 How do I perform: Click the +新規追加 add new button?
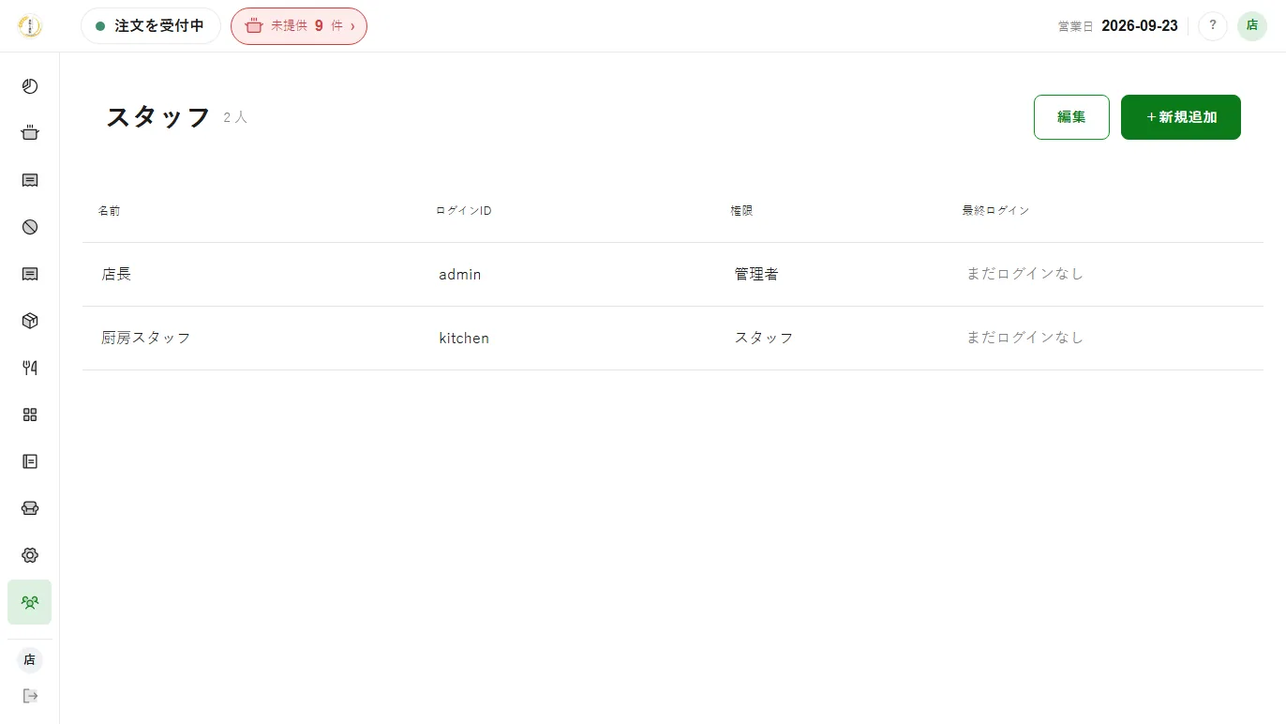coord(1181,117)
